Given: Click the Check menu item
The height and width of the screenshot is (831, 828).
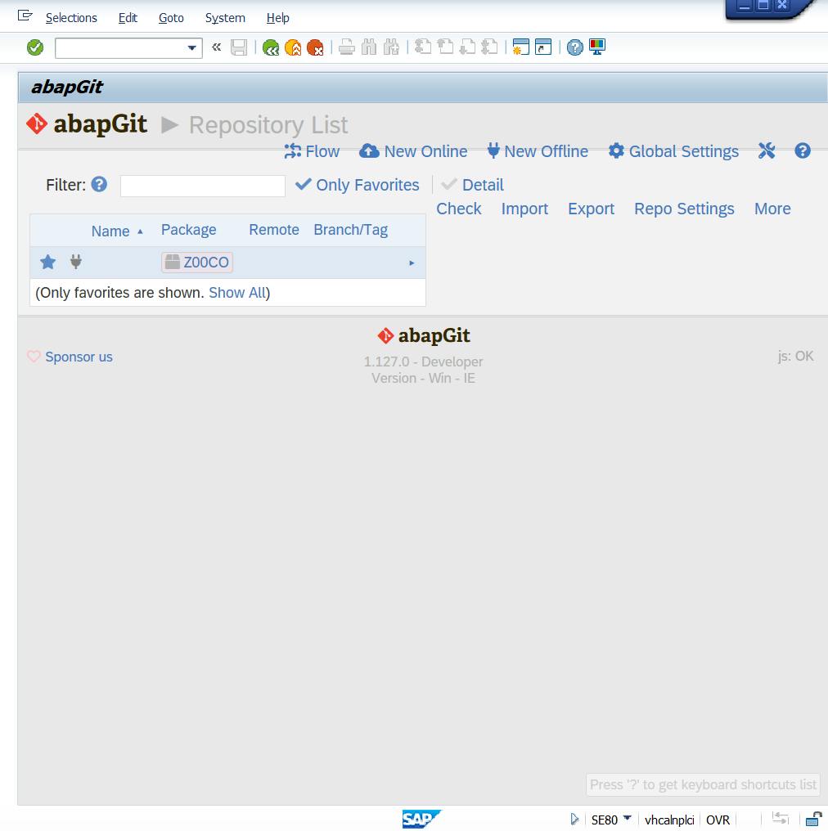Looking at the screenshot, I should (458, 209).
